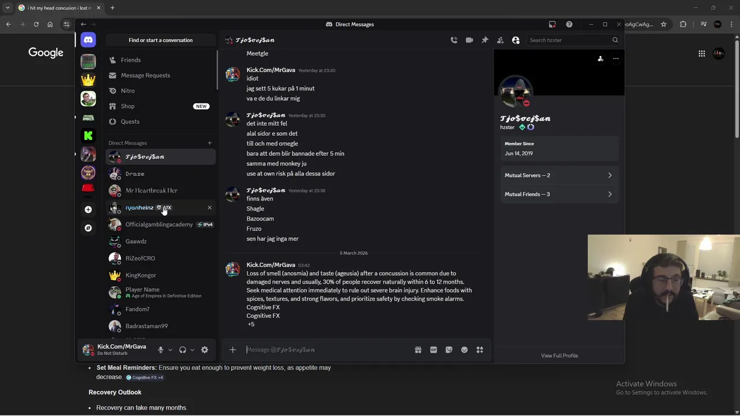Viewport: 740px width, 416px height.
Task: Add friends to this DM
Action: pyautogui.click(x=500, y=40)
